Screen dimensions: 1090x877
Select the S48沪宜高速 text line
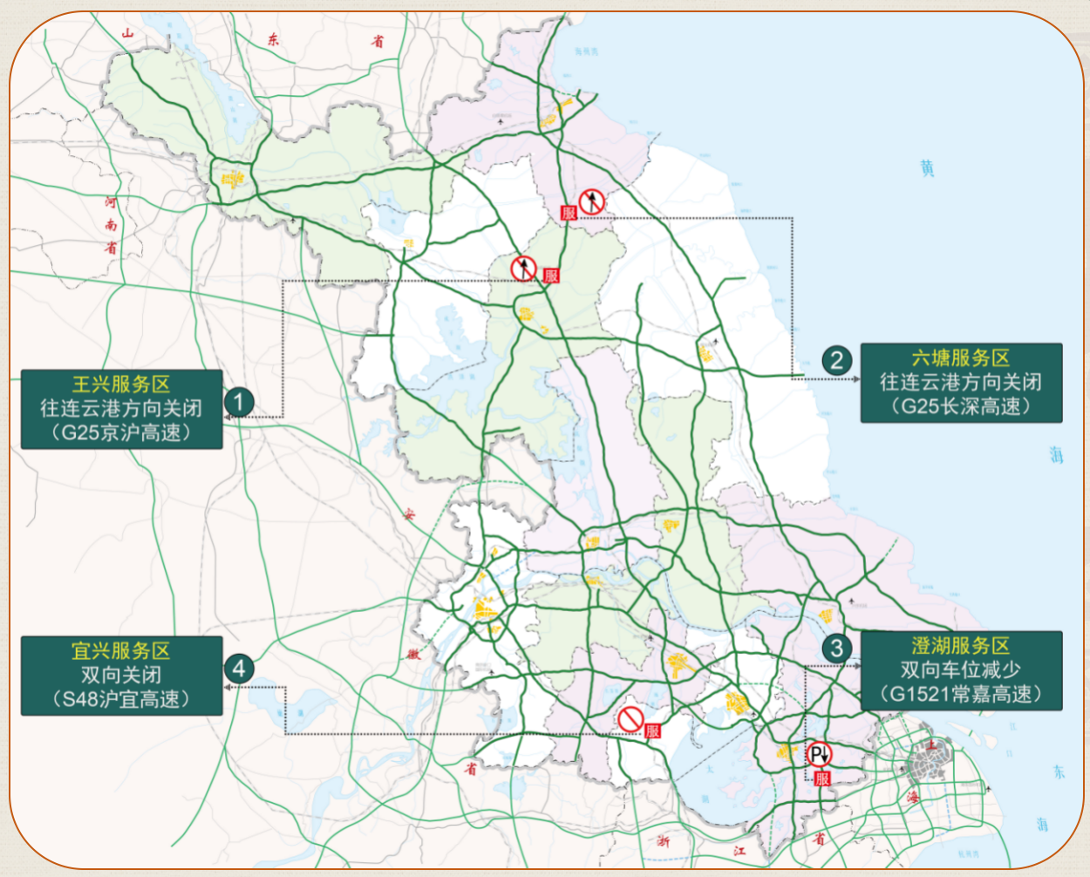121,699
